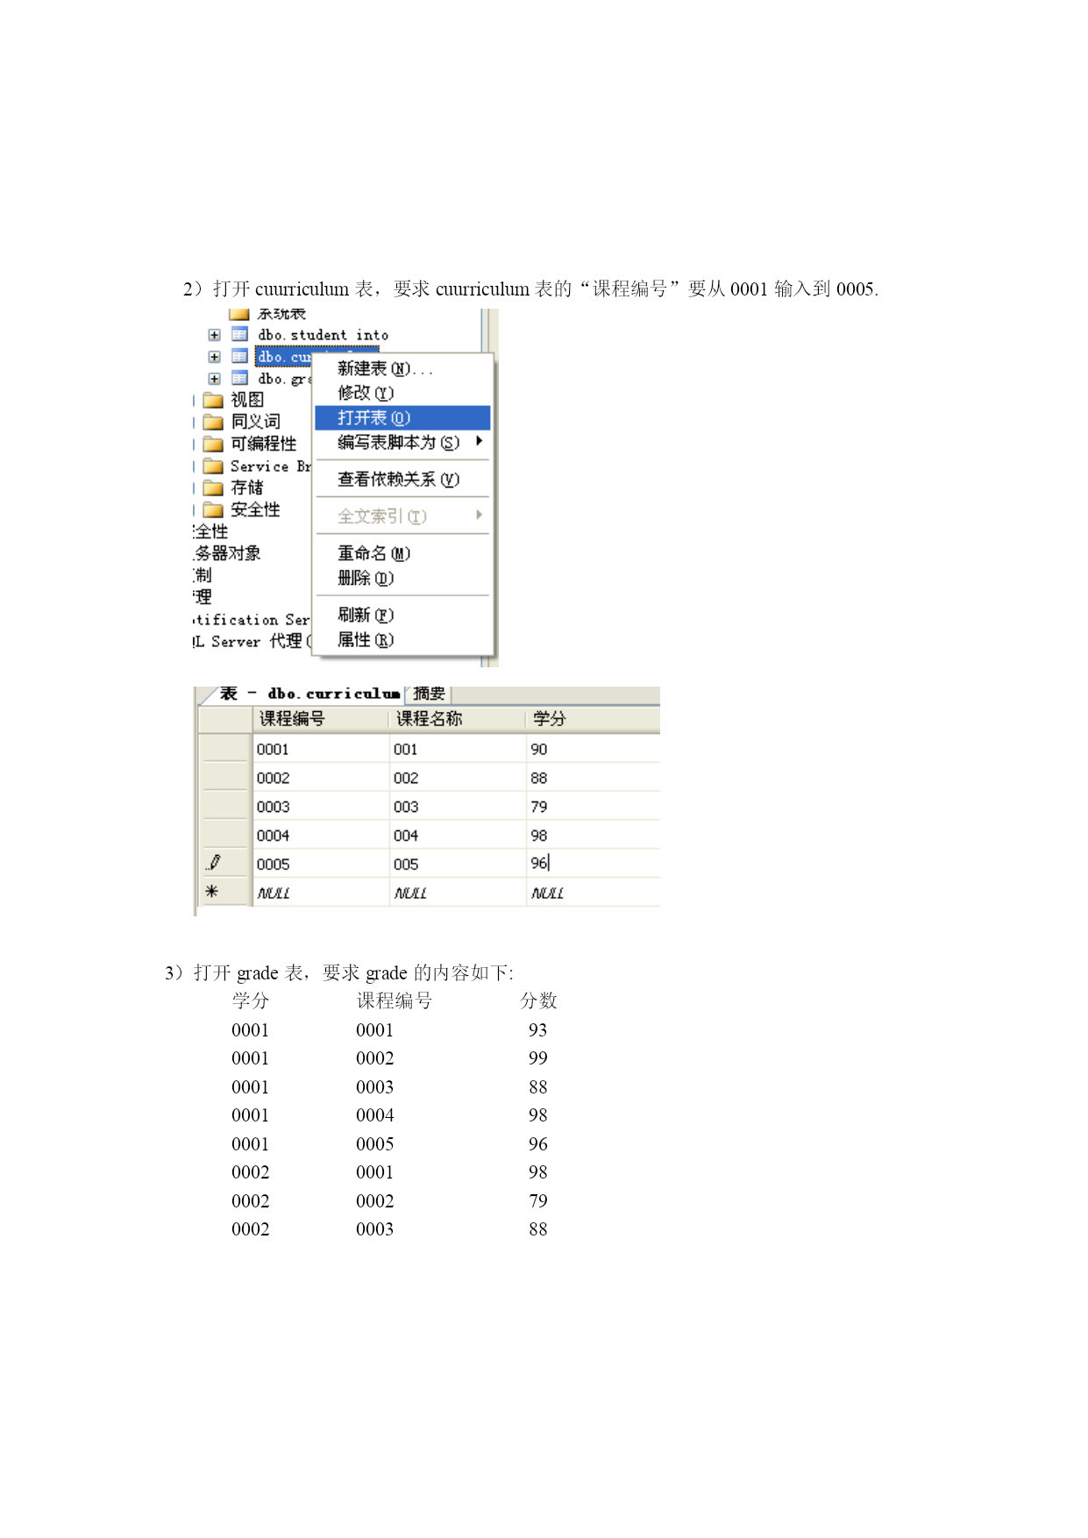
Task: Select the 同义词 tree item
Action: 255,422
